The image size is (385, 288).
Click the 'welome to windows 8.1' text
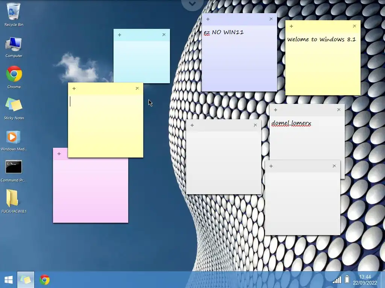point(321,39)
